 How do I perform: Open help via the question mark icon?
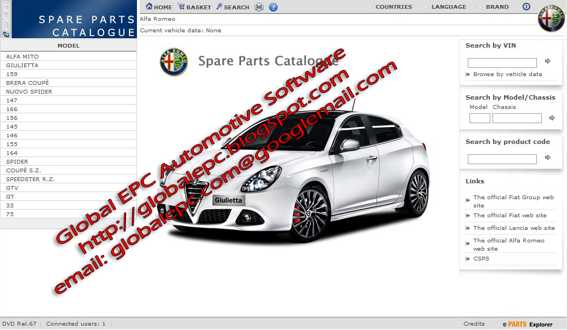tap(273, 7)
